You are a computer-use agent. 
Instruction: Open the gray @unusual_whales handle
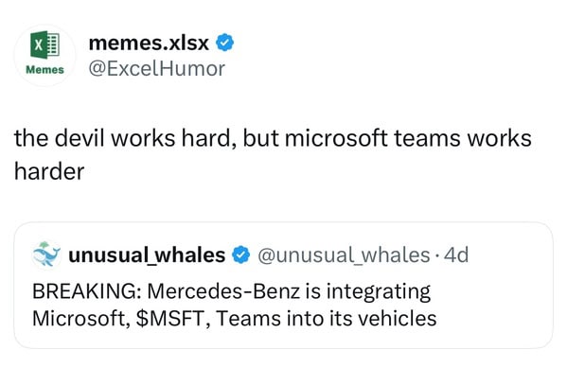[x=344, y=255]
